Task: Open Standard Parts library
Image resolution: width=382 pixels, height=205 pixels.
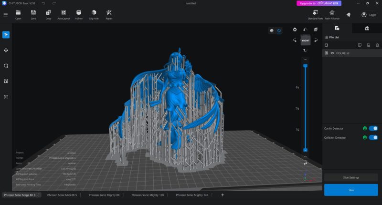Action: point(316,15)
